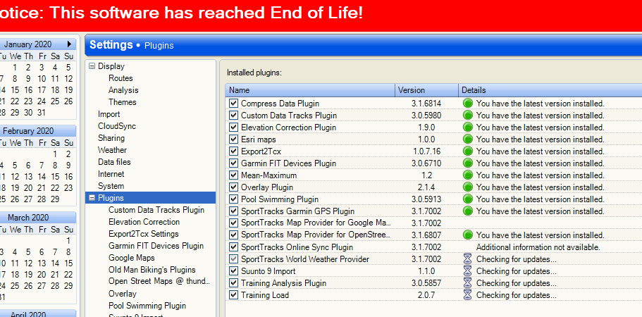
Task: Click green status icon for Export2Tcx
Action: [x=467, y=151]
